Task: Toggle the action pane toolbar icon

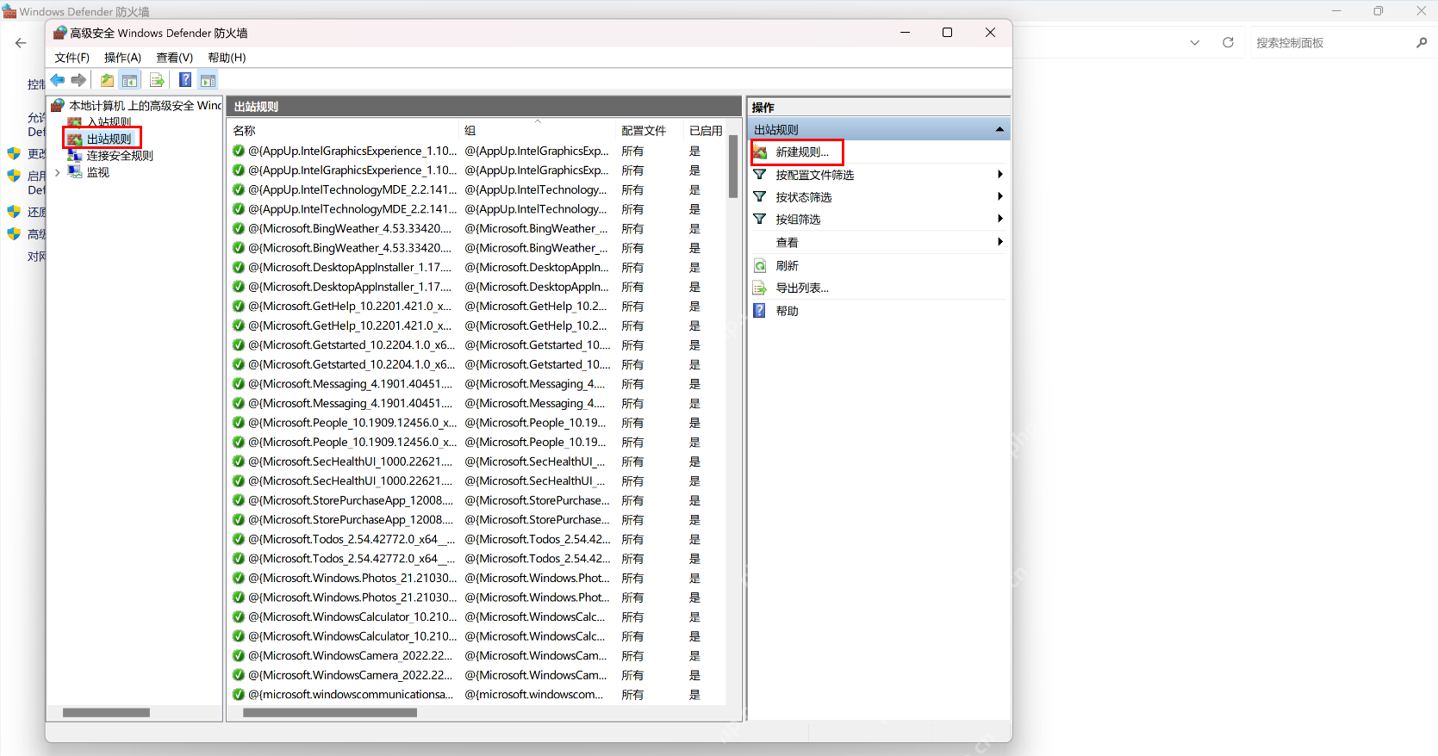Action: tap(208, 80)
